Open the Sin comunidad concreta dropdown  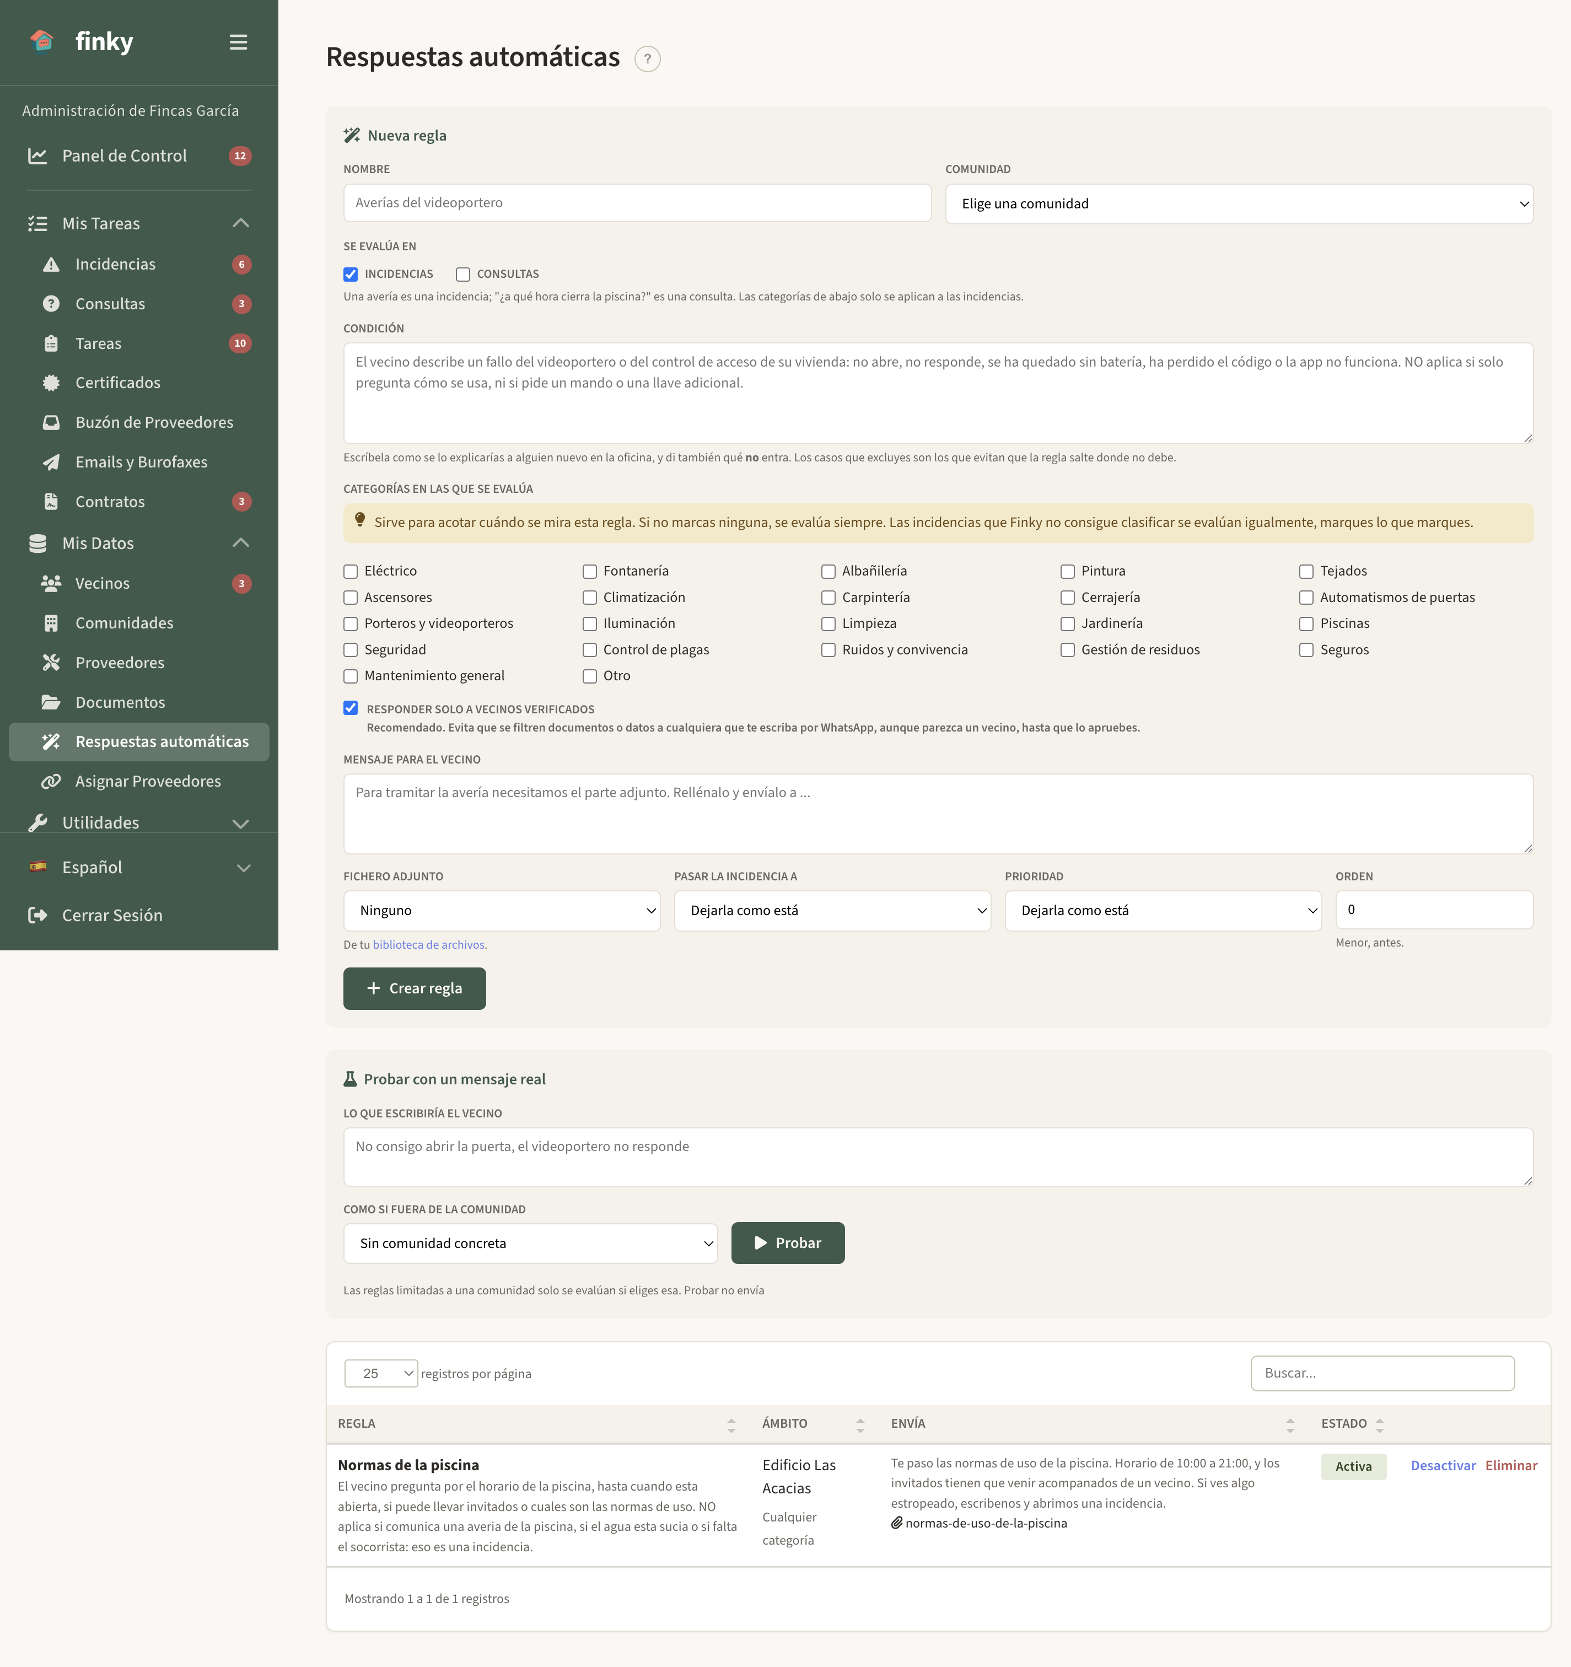click(x=530, y=1244)
